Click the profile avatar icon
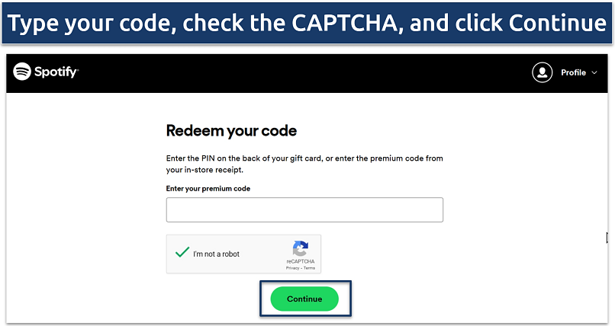Screen dimensions: 615x326 543,72
